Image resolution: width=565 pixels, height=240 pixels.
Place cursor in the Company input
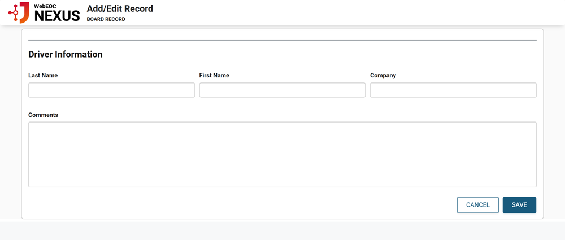[x=453, y=90]
